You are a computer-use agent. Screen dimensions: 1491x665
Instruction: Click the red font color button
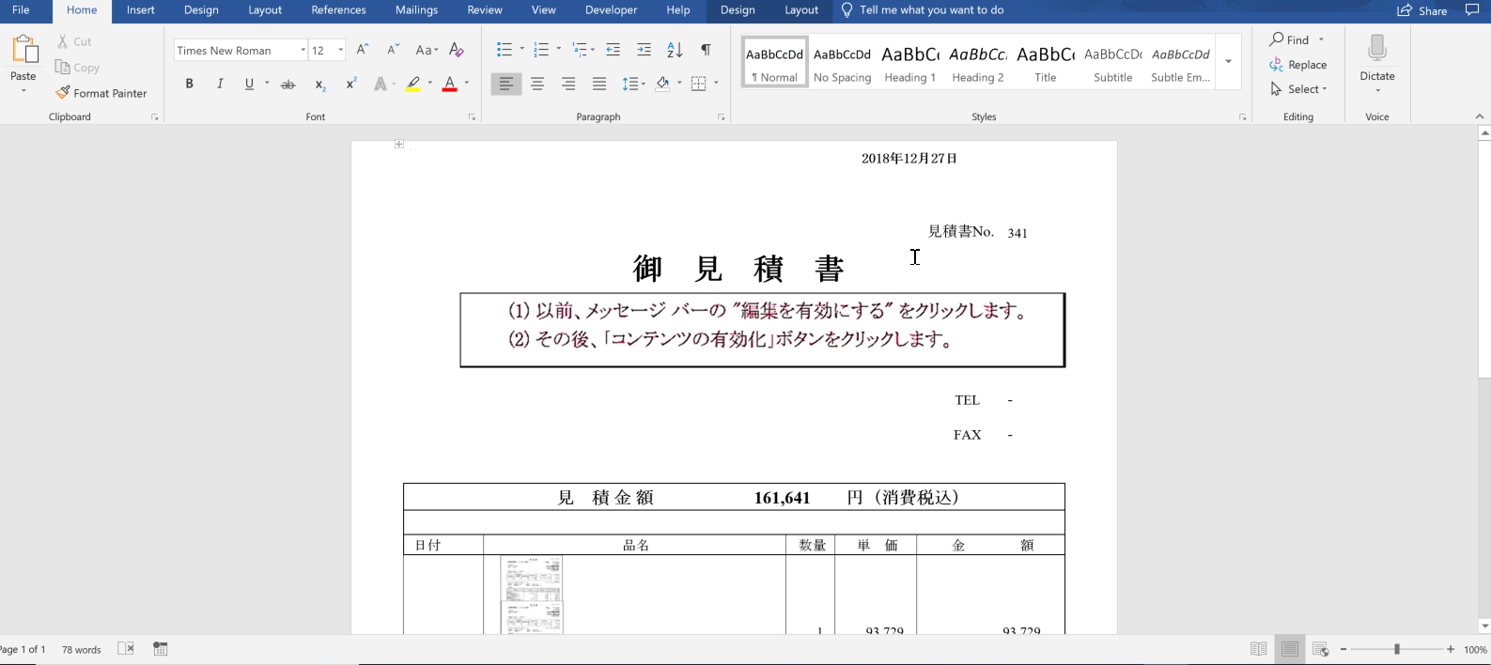tap(450, 85)
